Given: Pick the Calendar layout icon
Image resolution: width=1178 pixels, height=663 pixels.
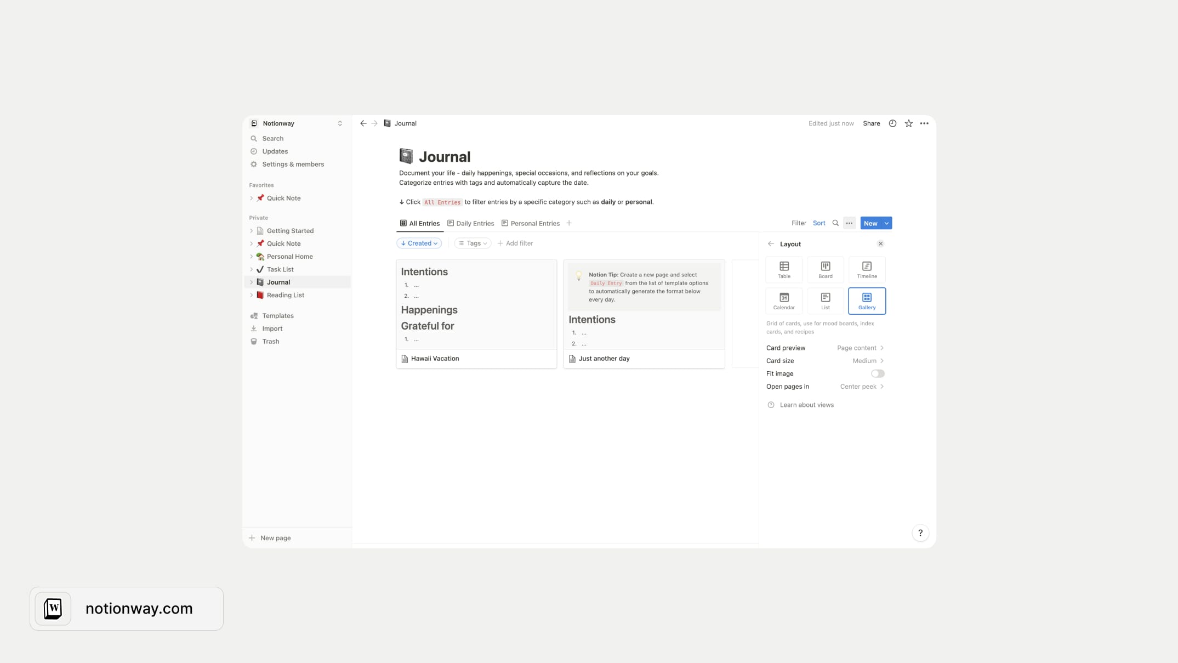Looking at the screenshot, I should [784, 301].
